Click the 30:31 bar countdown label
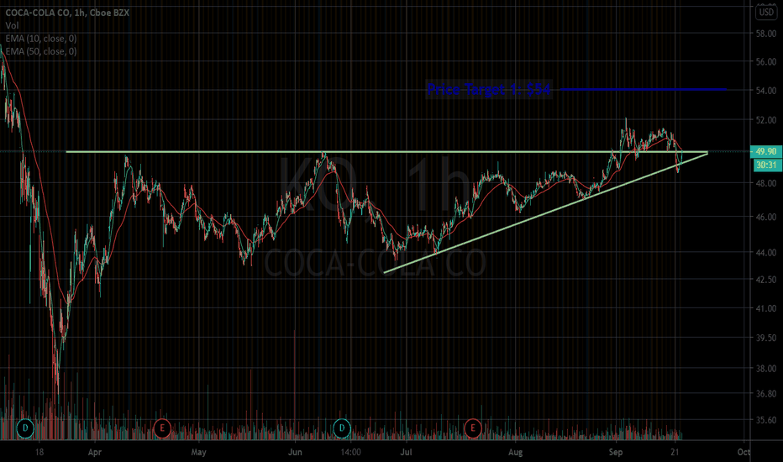The image size is (783, 462). (766, 165)
